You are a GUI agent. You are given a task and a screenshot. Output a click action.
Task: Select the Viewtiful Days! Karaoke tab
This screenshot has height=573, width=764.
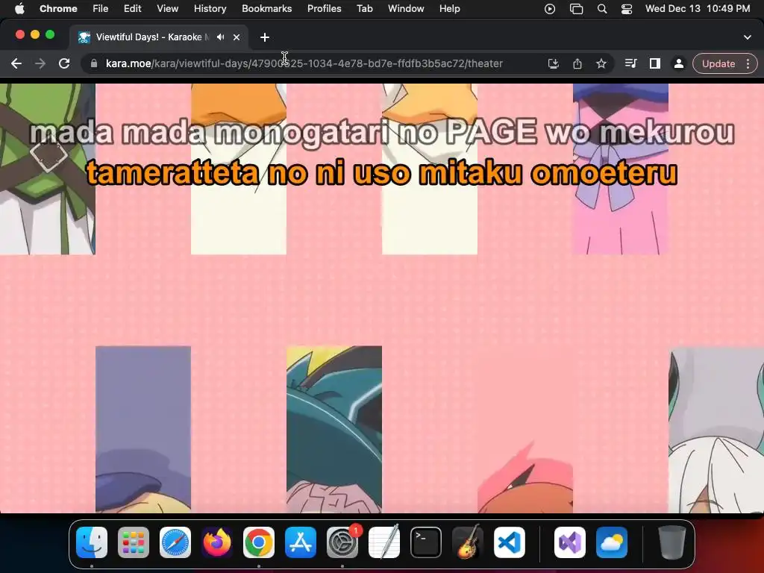pos(159,37)
